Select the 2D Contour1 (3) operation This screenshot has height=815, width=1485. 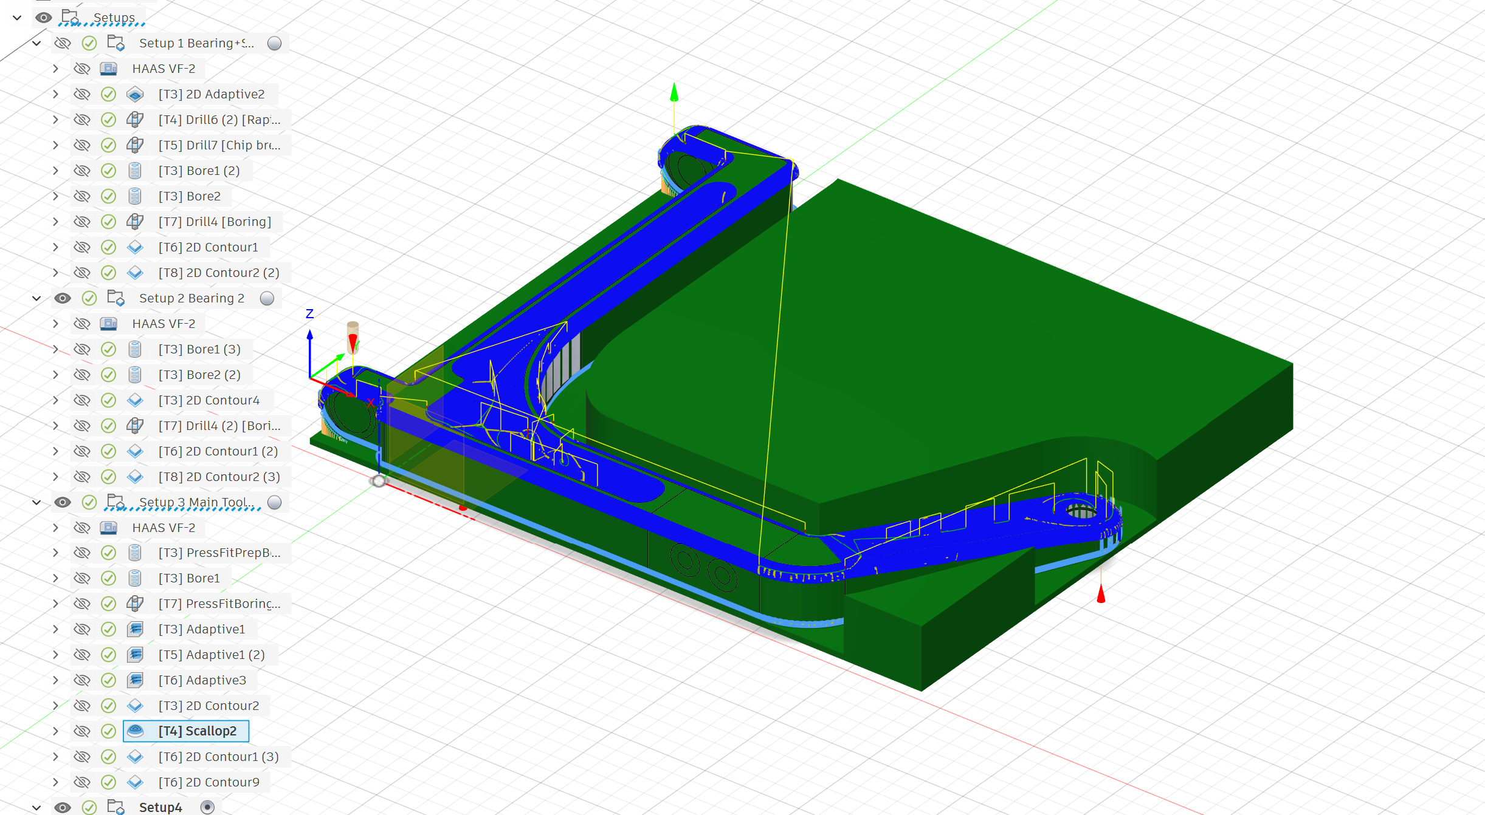point(218,757)
